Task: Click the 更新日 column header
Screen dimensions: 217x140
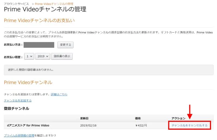Action: coord(84,118)
